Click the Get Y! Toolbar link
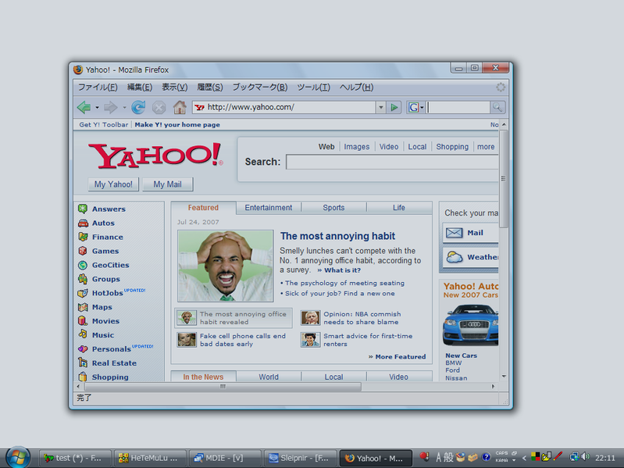Image resolution: width=624 pixels, height=468 pixels. coord(103,124)
